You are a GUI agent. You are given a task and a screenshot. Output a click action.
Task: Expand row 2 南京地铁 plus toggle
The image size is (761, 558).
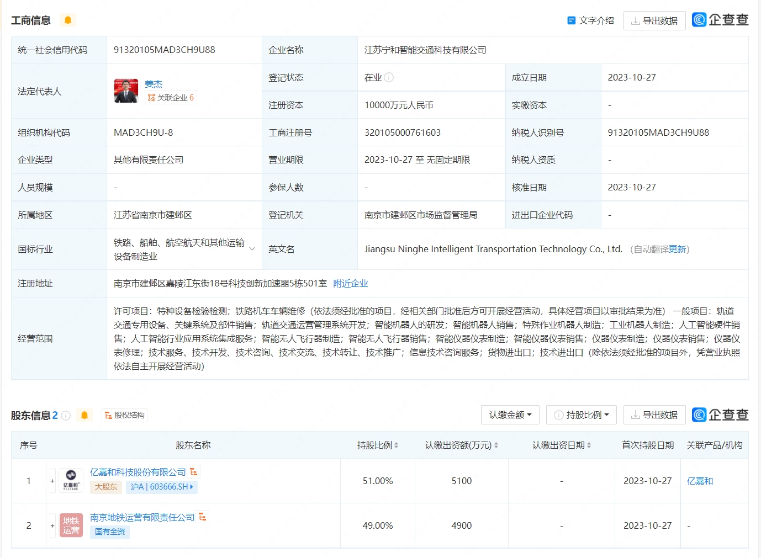52,525
